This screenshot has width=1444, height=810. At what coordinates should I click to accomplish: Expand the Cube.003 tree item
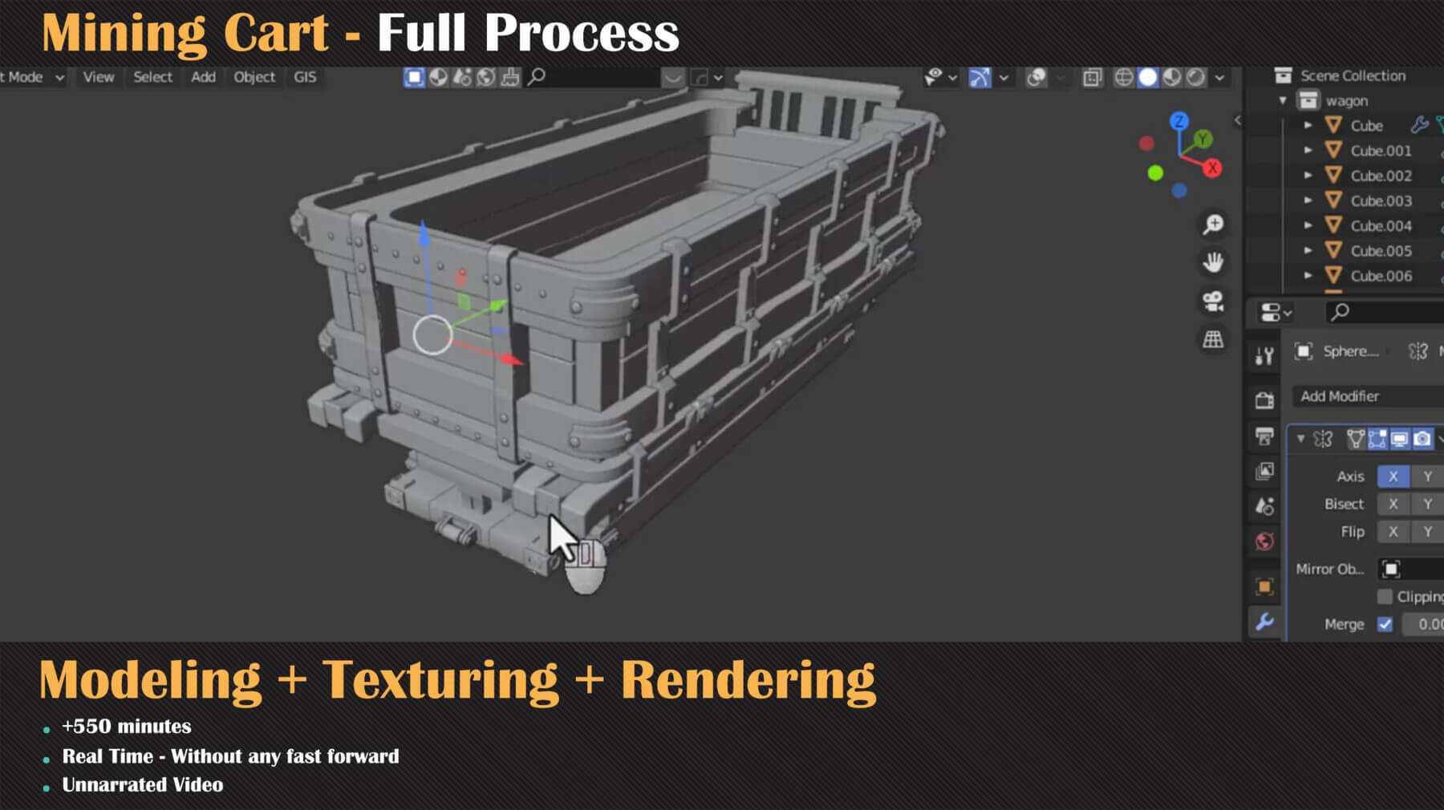click(x=1308, y=200)
